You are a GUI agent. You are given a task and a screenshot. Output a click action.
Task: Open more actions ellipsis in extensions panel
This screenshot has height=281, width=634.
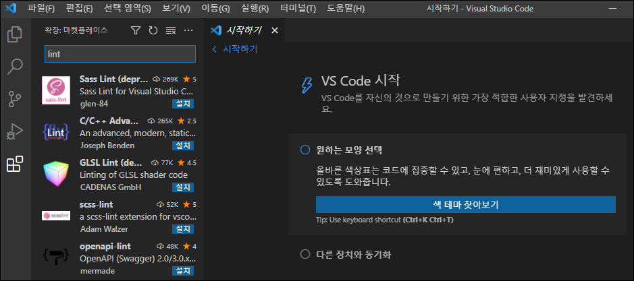[x=188, y=30]
